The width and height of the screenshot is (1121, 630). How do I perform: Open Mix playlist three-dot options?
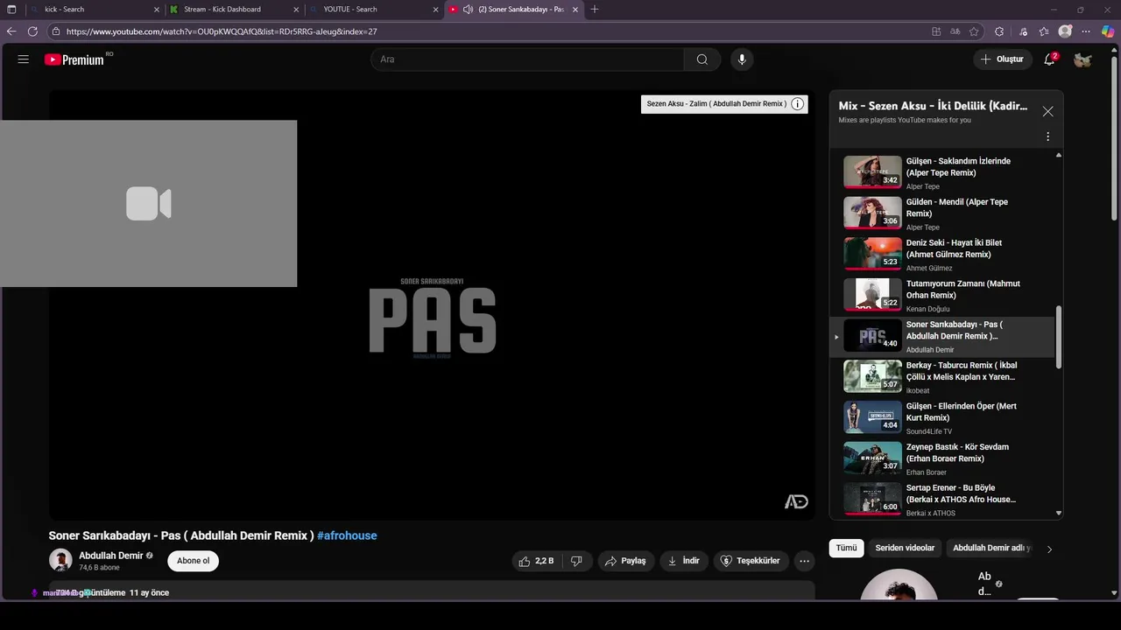pyautogui.click(x=1047, y=136)
